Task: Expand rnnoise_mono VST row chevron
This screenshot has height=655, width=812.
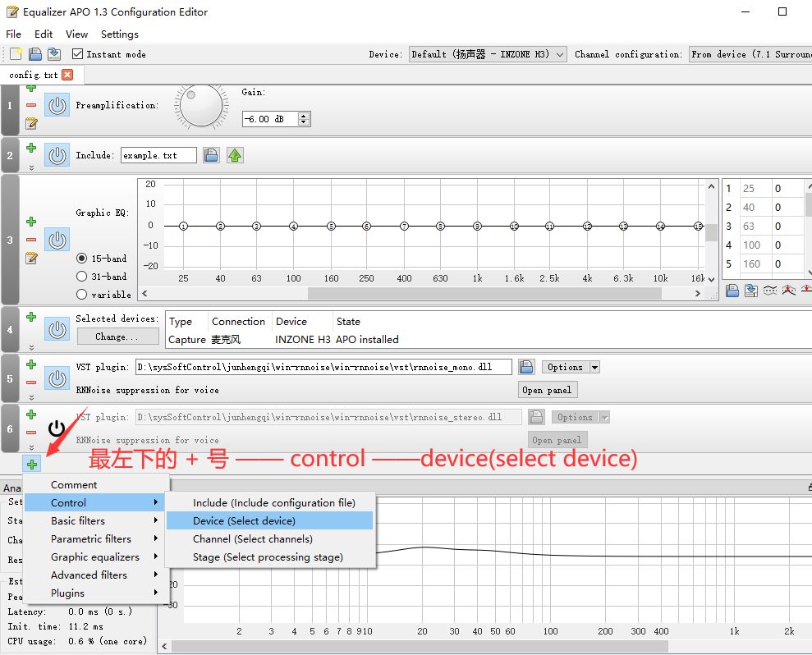Action: [x=31, y=397]
